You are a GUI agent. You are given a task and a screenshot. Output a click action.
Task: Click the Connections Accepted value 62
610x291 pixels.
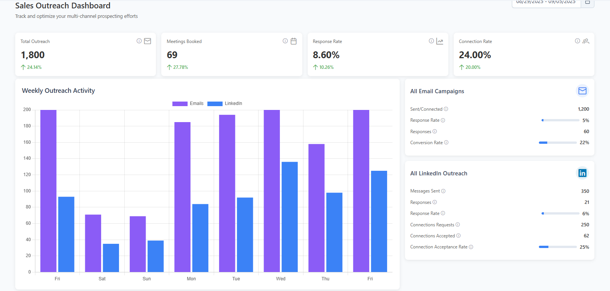pos(586,236)
